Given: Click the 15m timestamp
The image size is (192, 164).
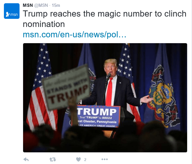Looking at the screenshot, I should [56, 5].
